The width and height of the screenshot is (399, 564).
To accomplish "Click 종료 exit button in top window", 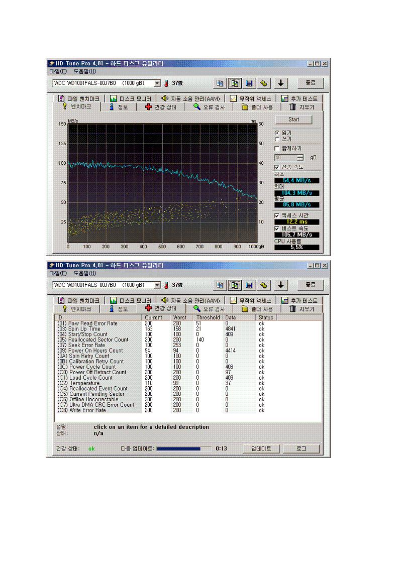I will [311, 83].
